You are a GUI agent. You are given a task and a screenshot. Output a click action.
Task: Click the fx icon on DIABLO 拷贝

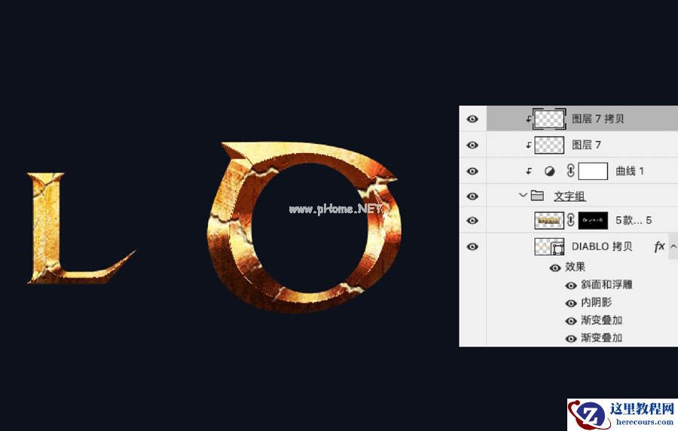click(659, 246)
